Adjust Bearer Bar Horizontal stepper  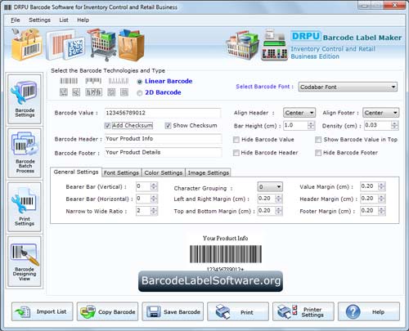[x=154, y=199]
